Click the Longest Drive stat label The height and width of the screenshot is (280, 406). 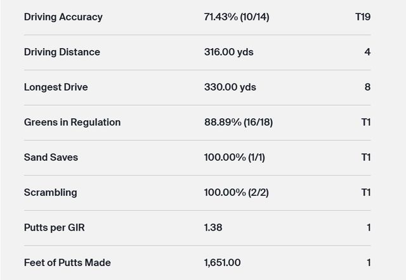(56, 87)
